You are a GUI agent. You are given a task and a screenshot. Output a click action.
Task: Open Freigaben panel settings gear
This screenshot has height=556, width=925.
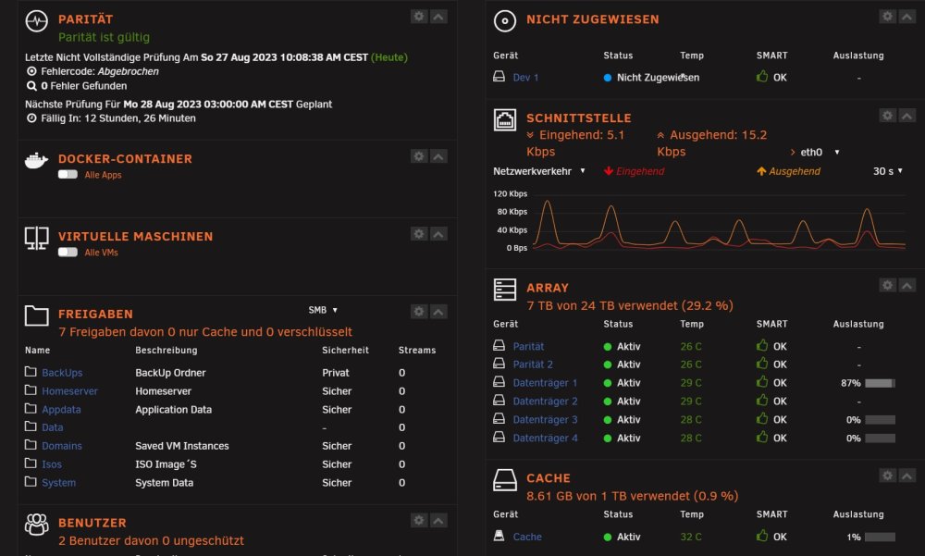pyautogui.click(x=419, y=312)
